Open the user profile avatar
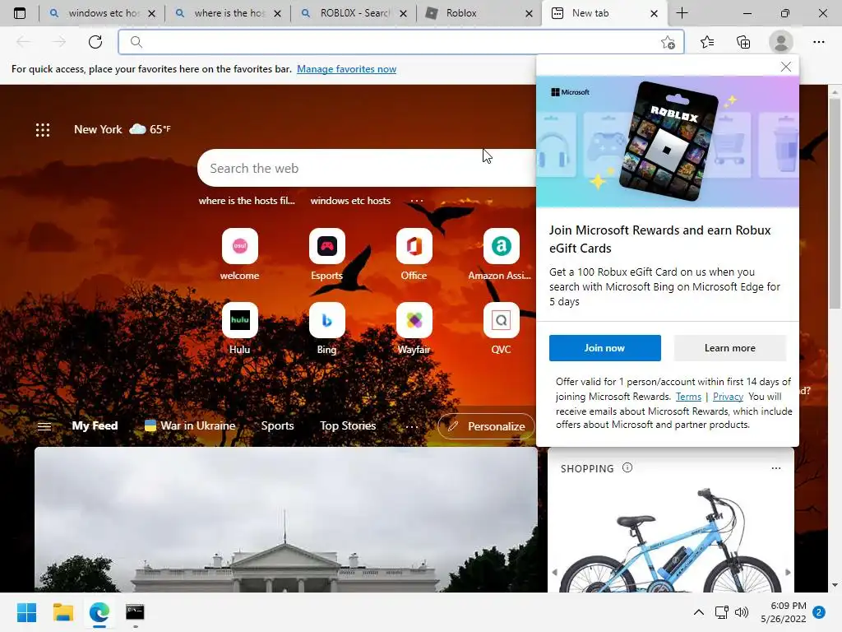 click(781, 42)
